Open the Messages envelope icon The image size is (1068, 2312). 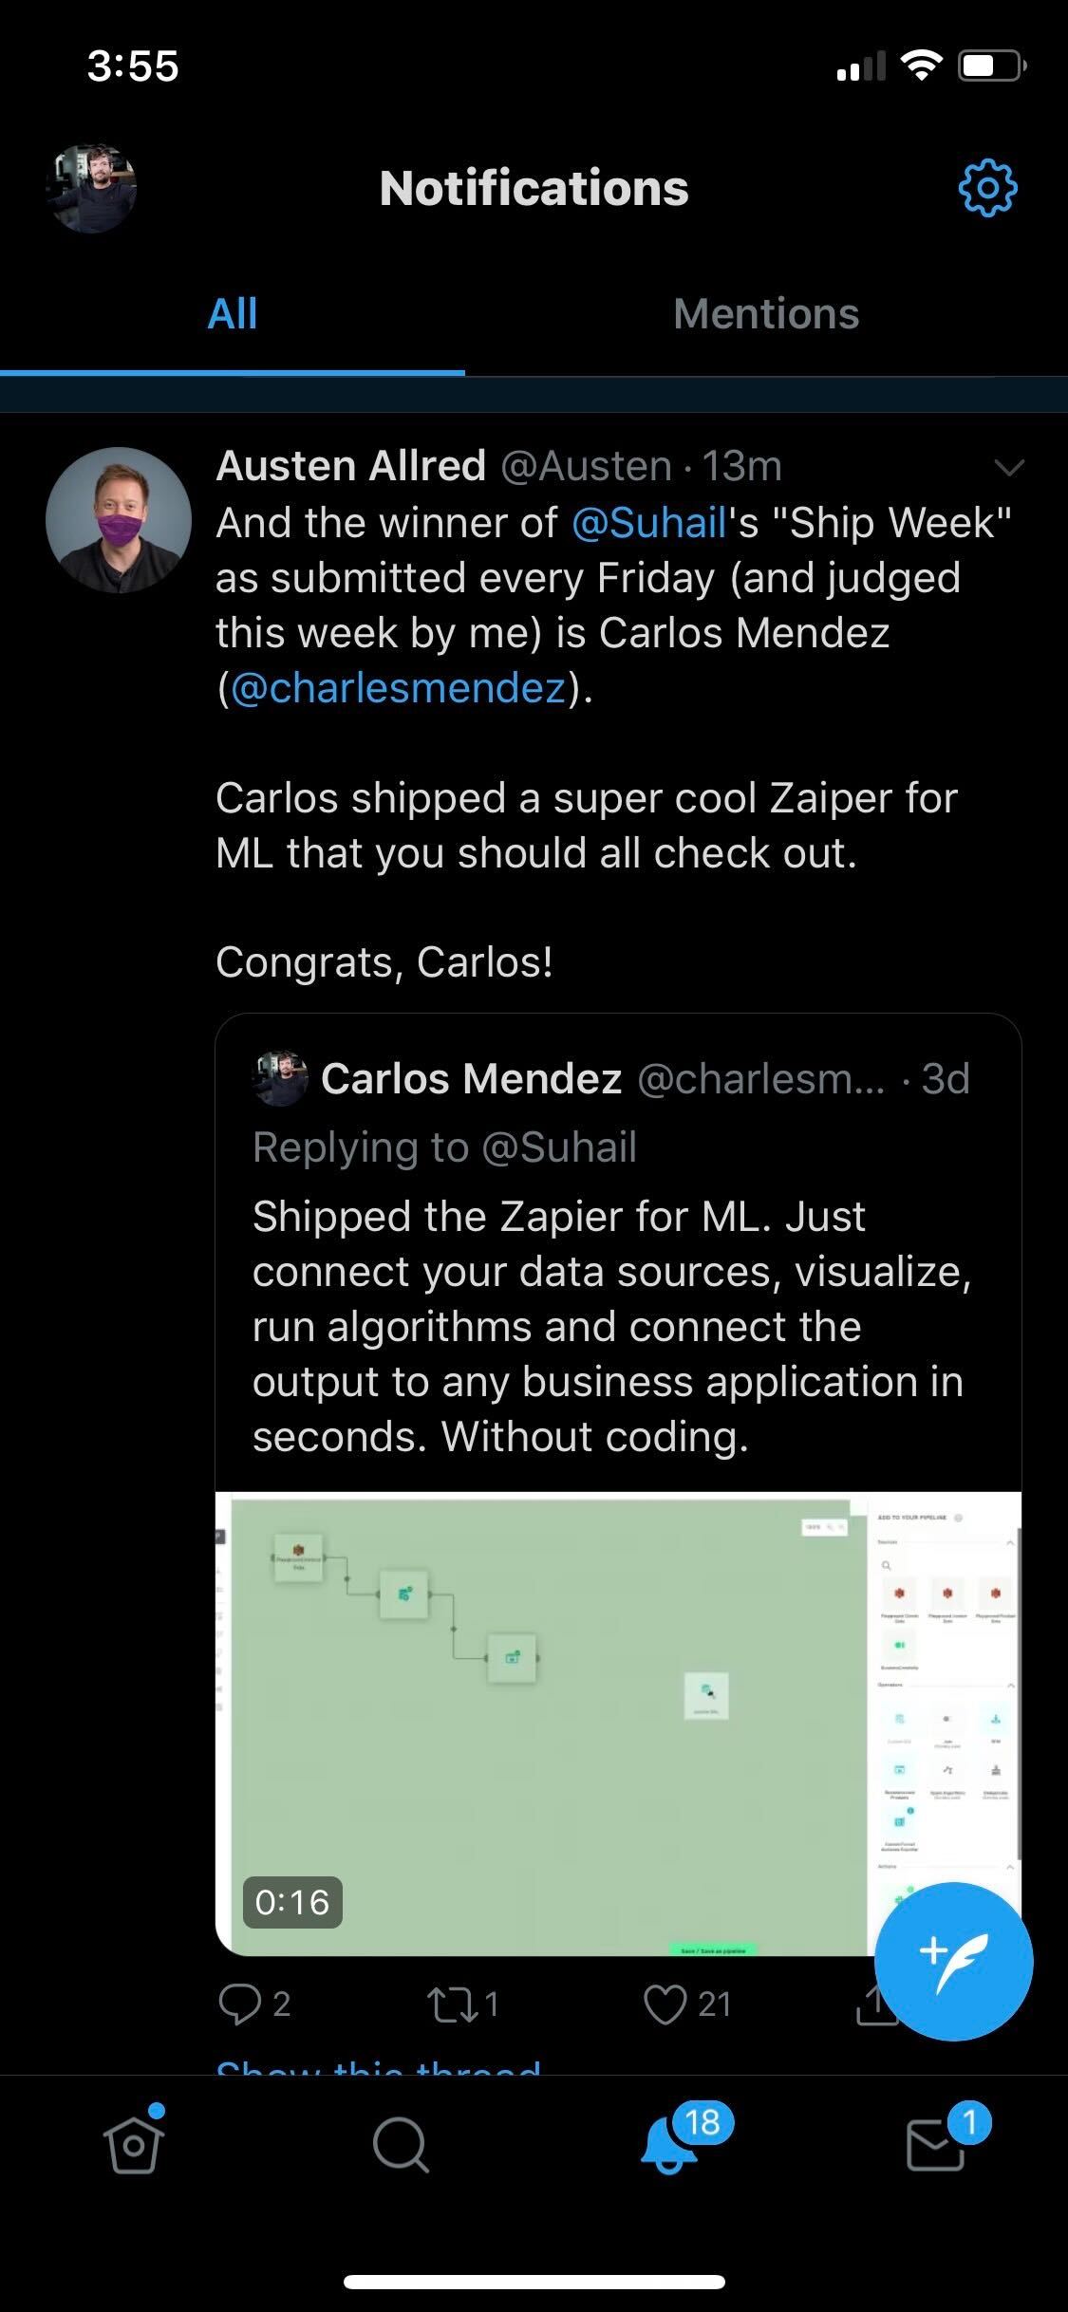pos(936,2143)
